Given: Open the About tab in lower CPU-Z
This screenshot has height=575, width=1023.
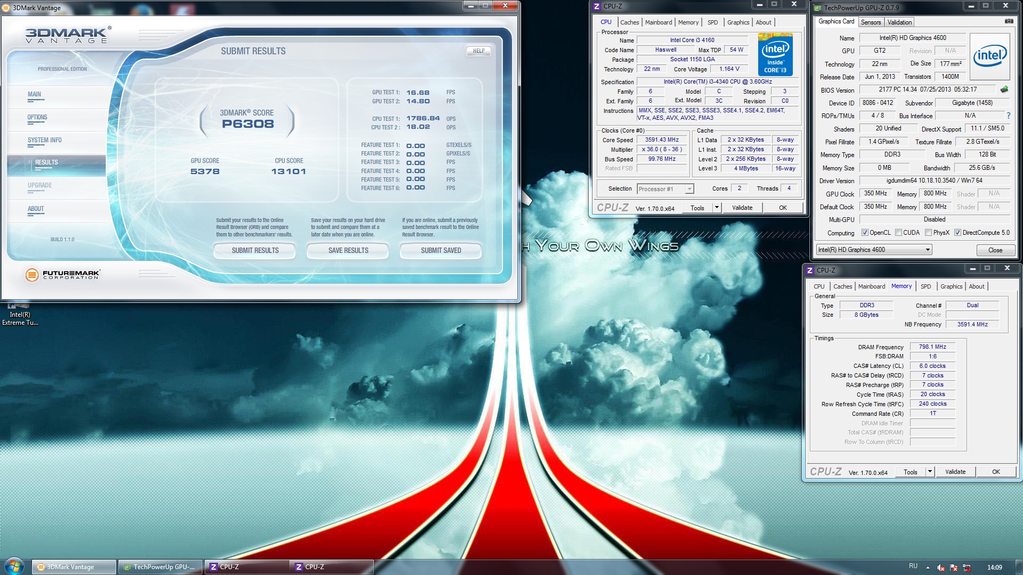Looking at the screenshot, I should [977, 286].
